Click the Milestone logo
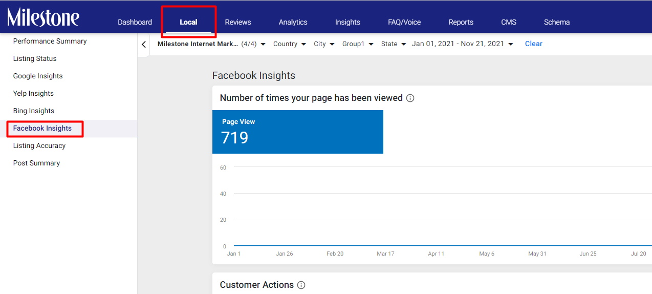Screen dimensions: 652x294 [43, 17]
